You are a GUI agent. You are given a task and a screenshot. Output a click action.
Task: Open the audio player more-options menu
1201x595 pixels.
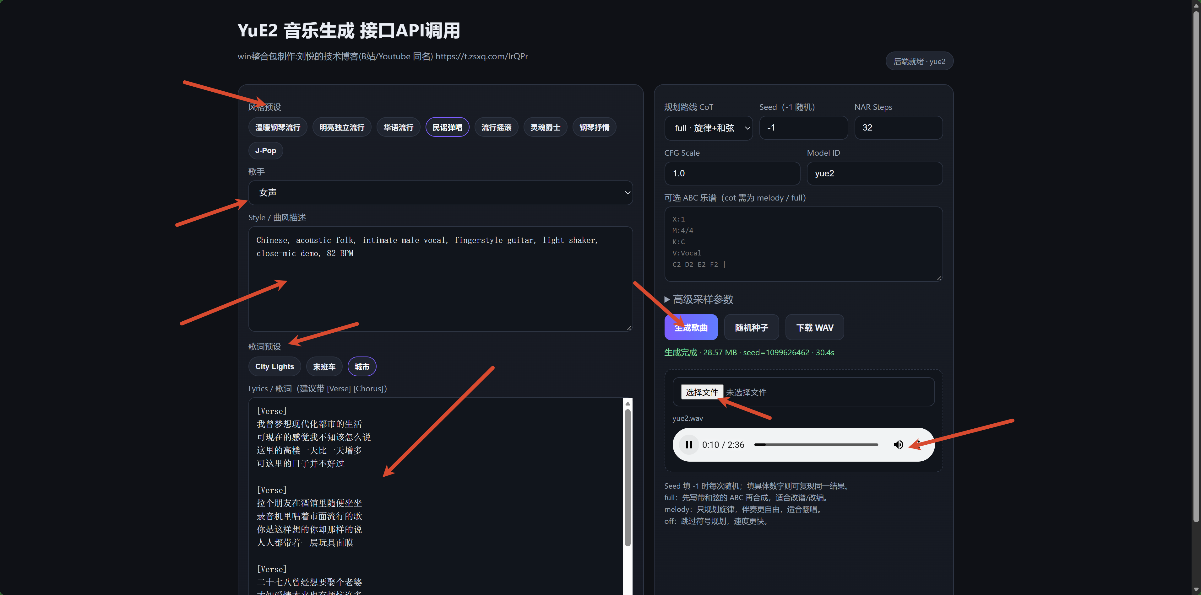tap(918, 444)
